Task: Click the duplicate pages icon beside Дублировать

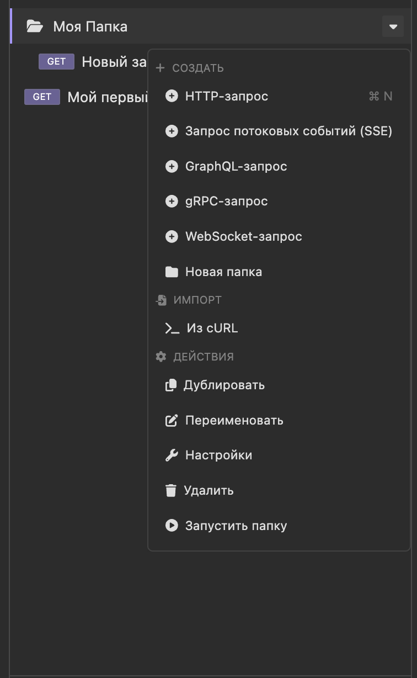Action: (172, 385)
